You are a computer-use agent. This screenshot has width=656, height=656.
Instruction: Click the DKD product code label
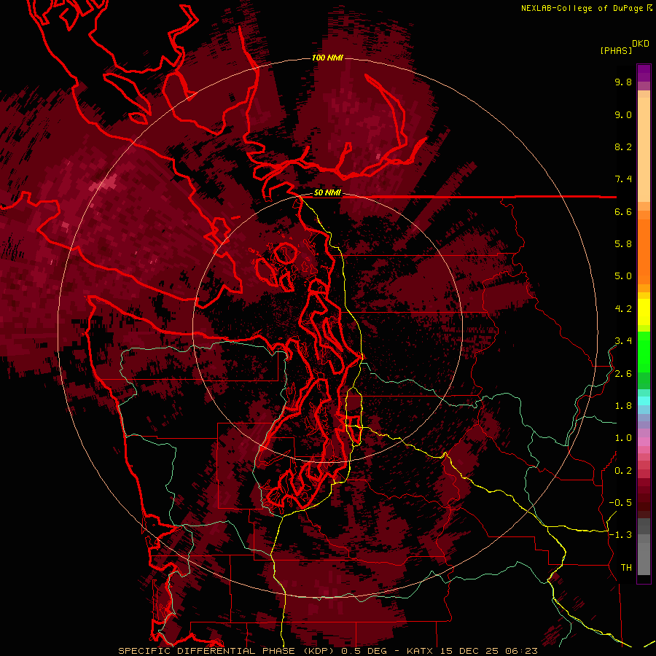click(x=641, y=44)
